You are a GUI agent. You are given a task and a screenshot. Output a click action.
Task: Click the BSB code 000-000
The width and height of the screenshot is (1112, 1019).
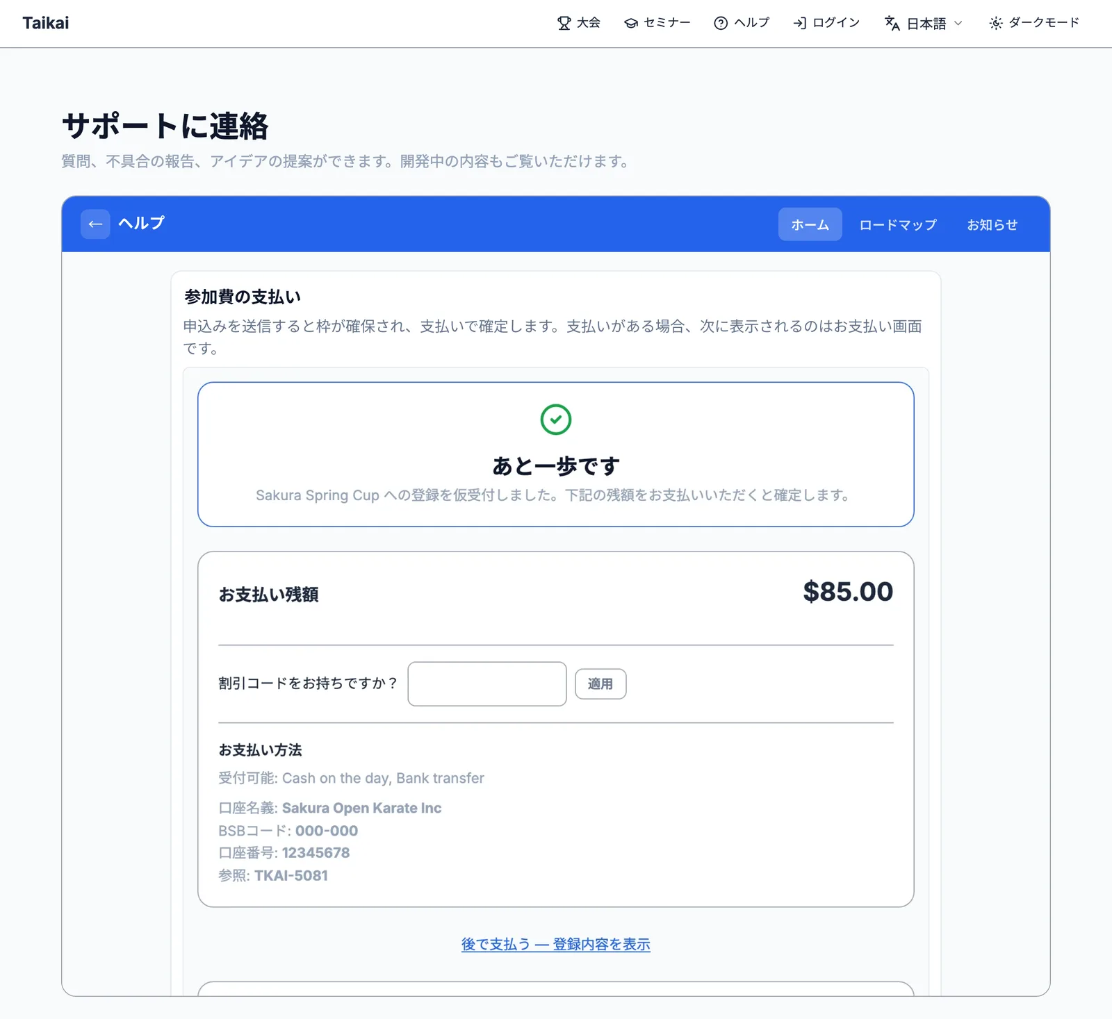[327, 831]
